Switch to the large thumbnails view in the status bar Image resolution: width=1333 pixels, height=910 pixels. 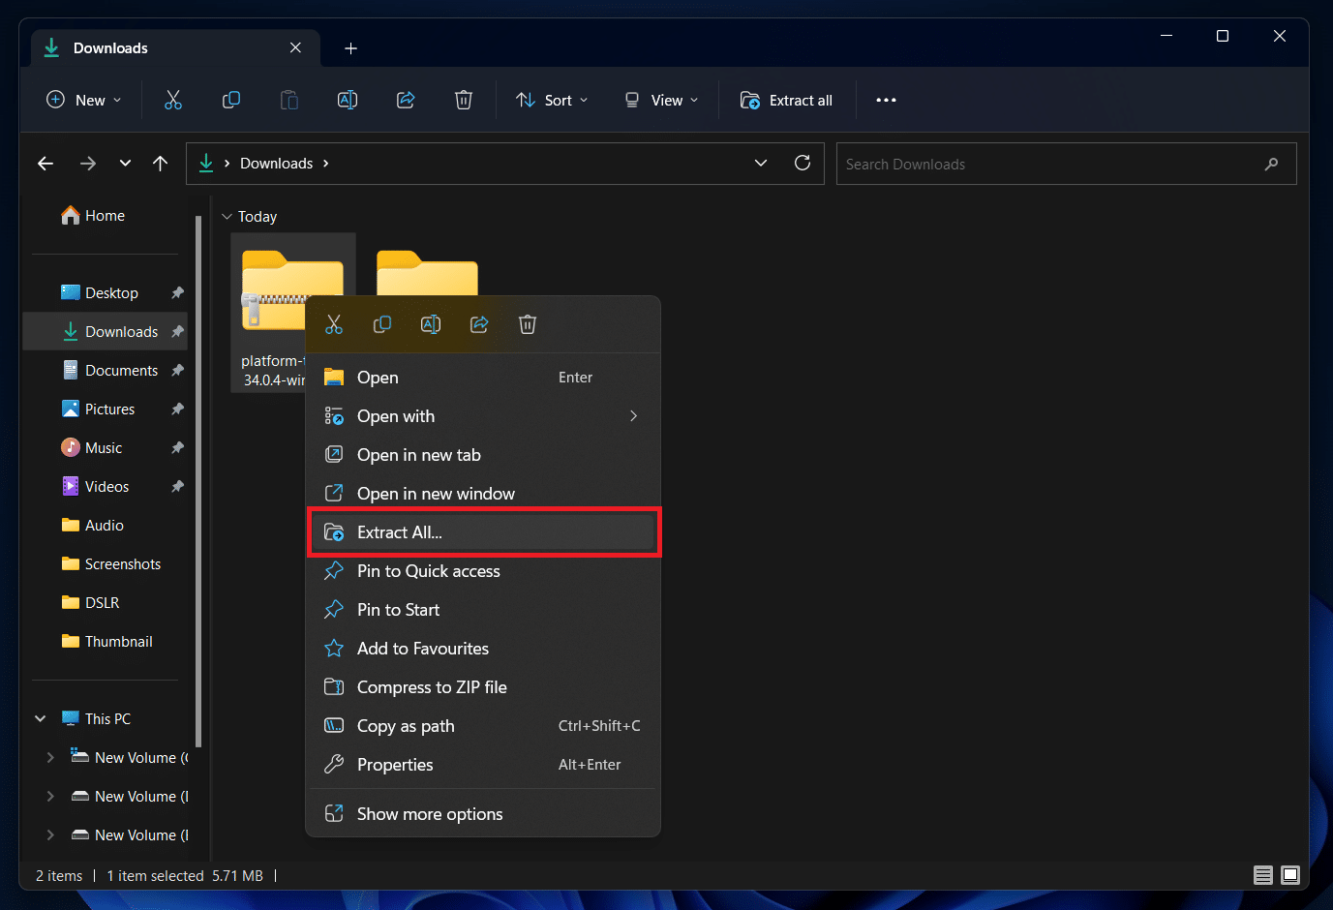click(x=1290, y=875)
